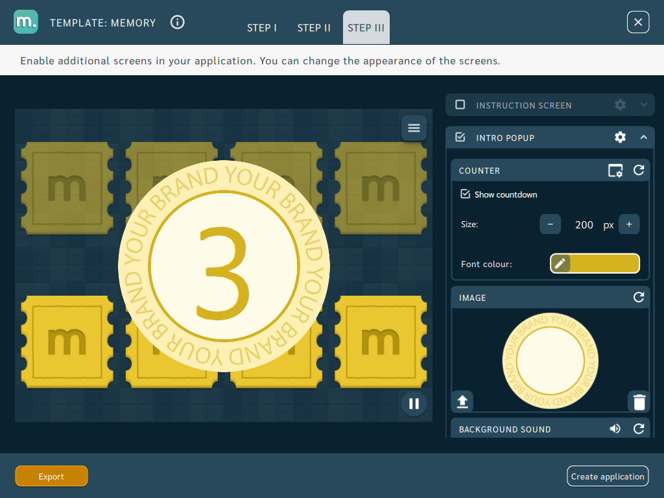Pause the game preview
The width and height of the screenshot is (664, 498).
pos(414,403)
